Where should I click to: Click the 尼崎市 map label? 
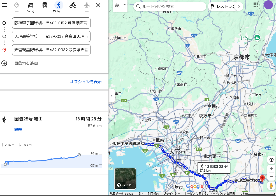[162, 140]
